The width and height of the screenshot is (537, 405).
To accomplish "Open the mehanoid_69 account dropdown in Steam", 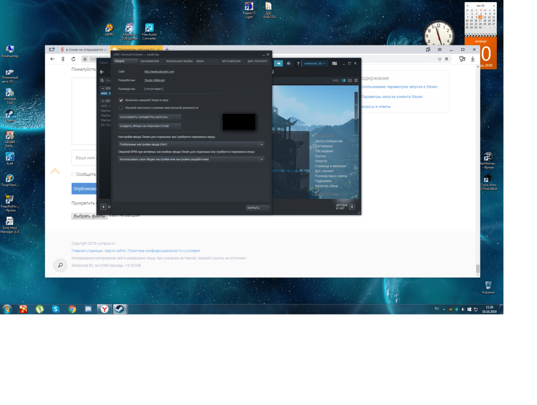I will pos(314,63).
